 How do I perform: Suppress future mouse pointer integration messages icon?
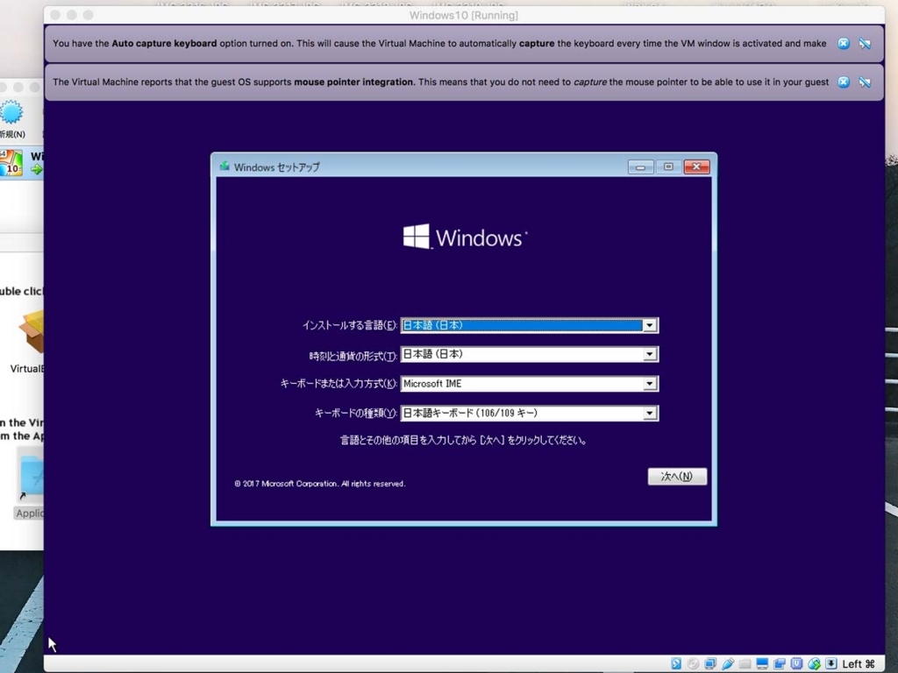tap(865, 81)
